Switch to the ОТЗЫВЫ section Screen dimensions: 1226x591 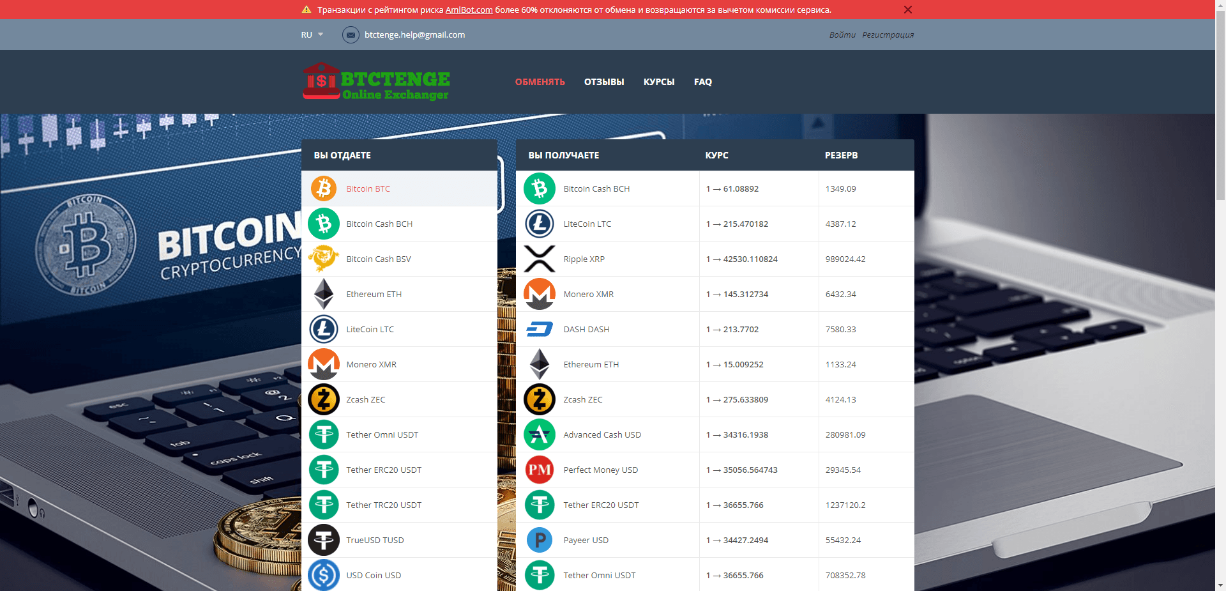pos(603,82)
